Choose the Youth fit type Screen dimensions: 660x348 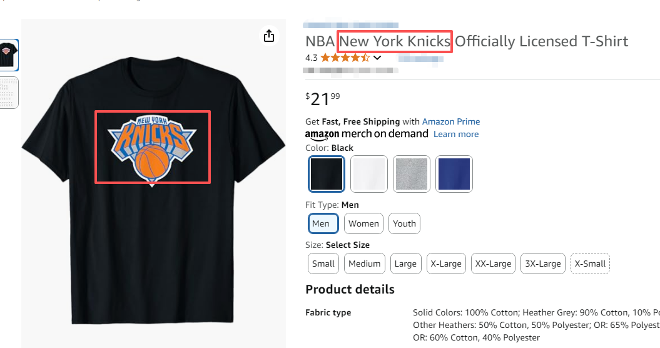click(404, 223)
